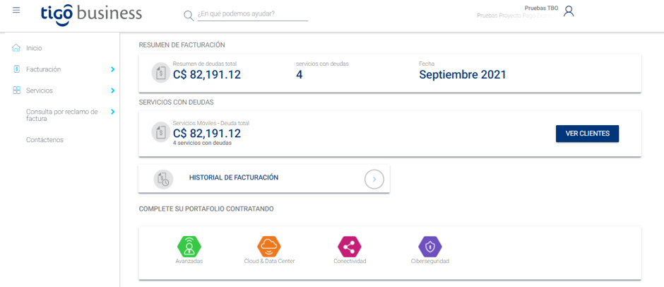This screenshot has width=664, height=287.
Task: Click the Pruebas TBO account name
Action: (541, 8)
